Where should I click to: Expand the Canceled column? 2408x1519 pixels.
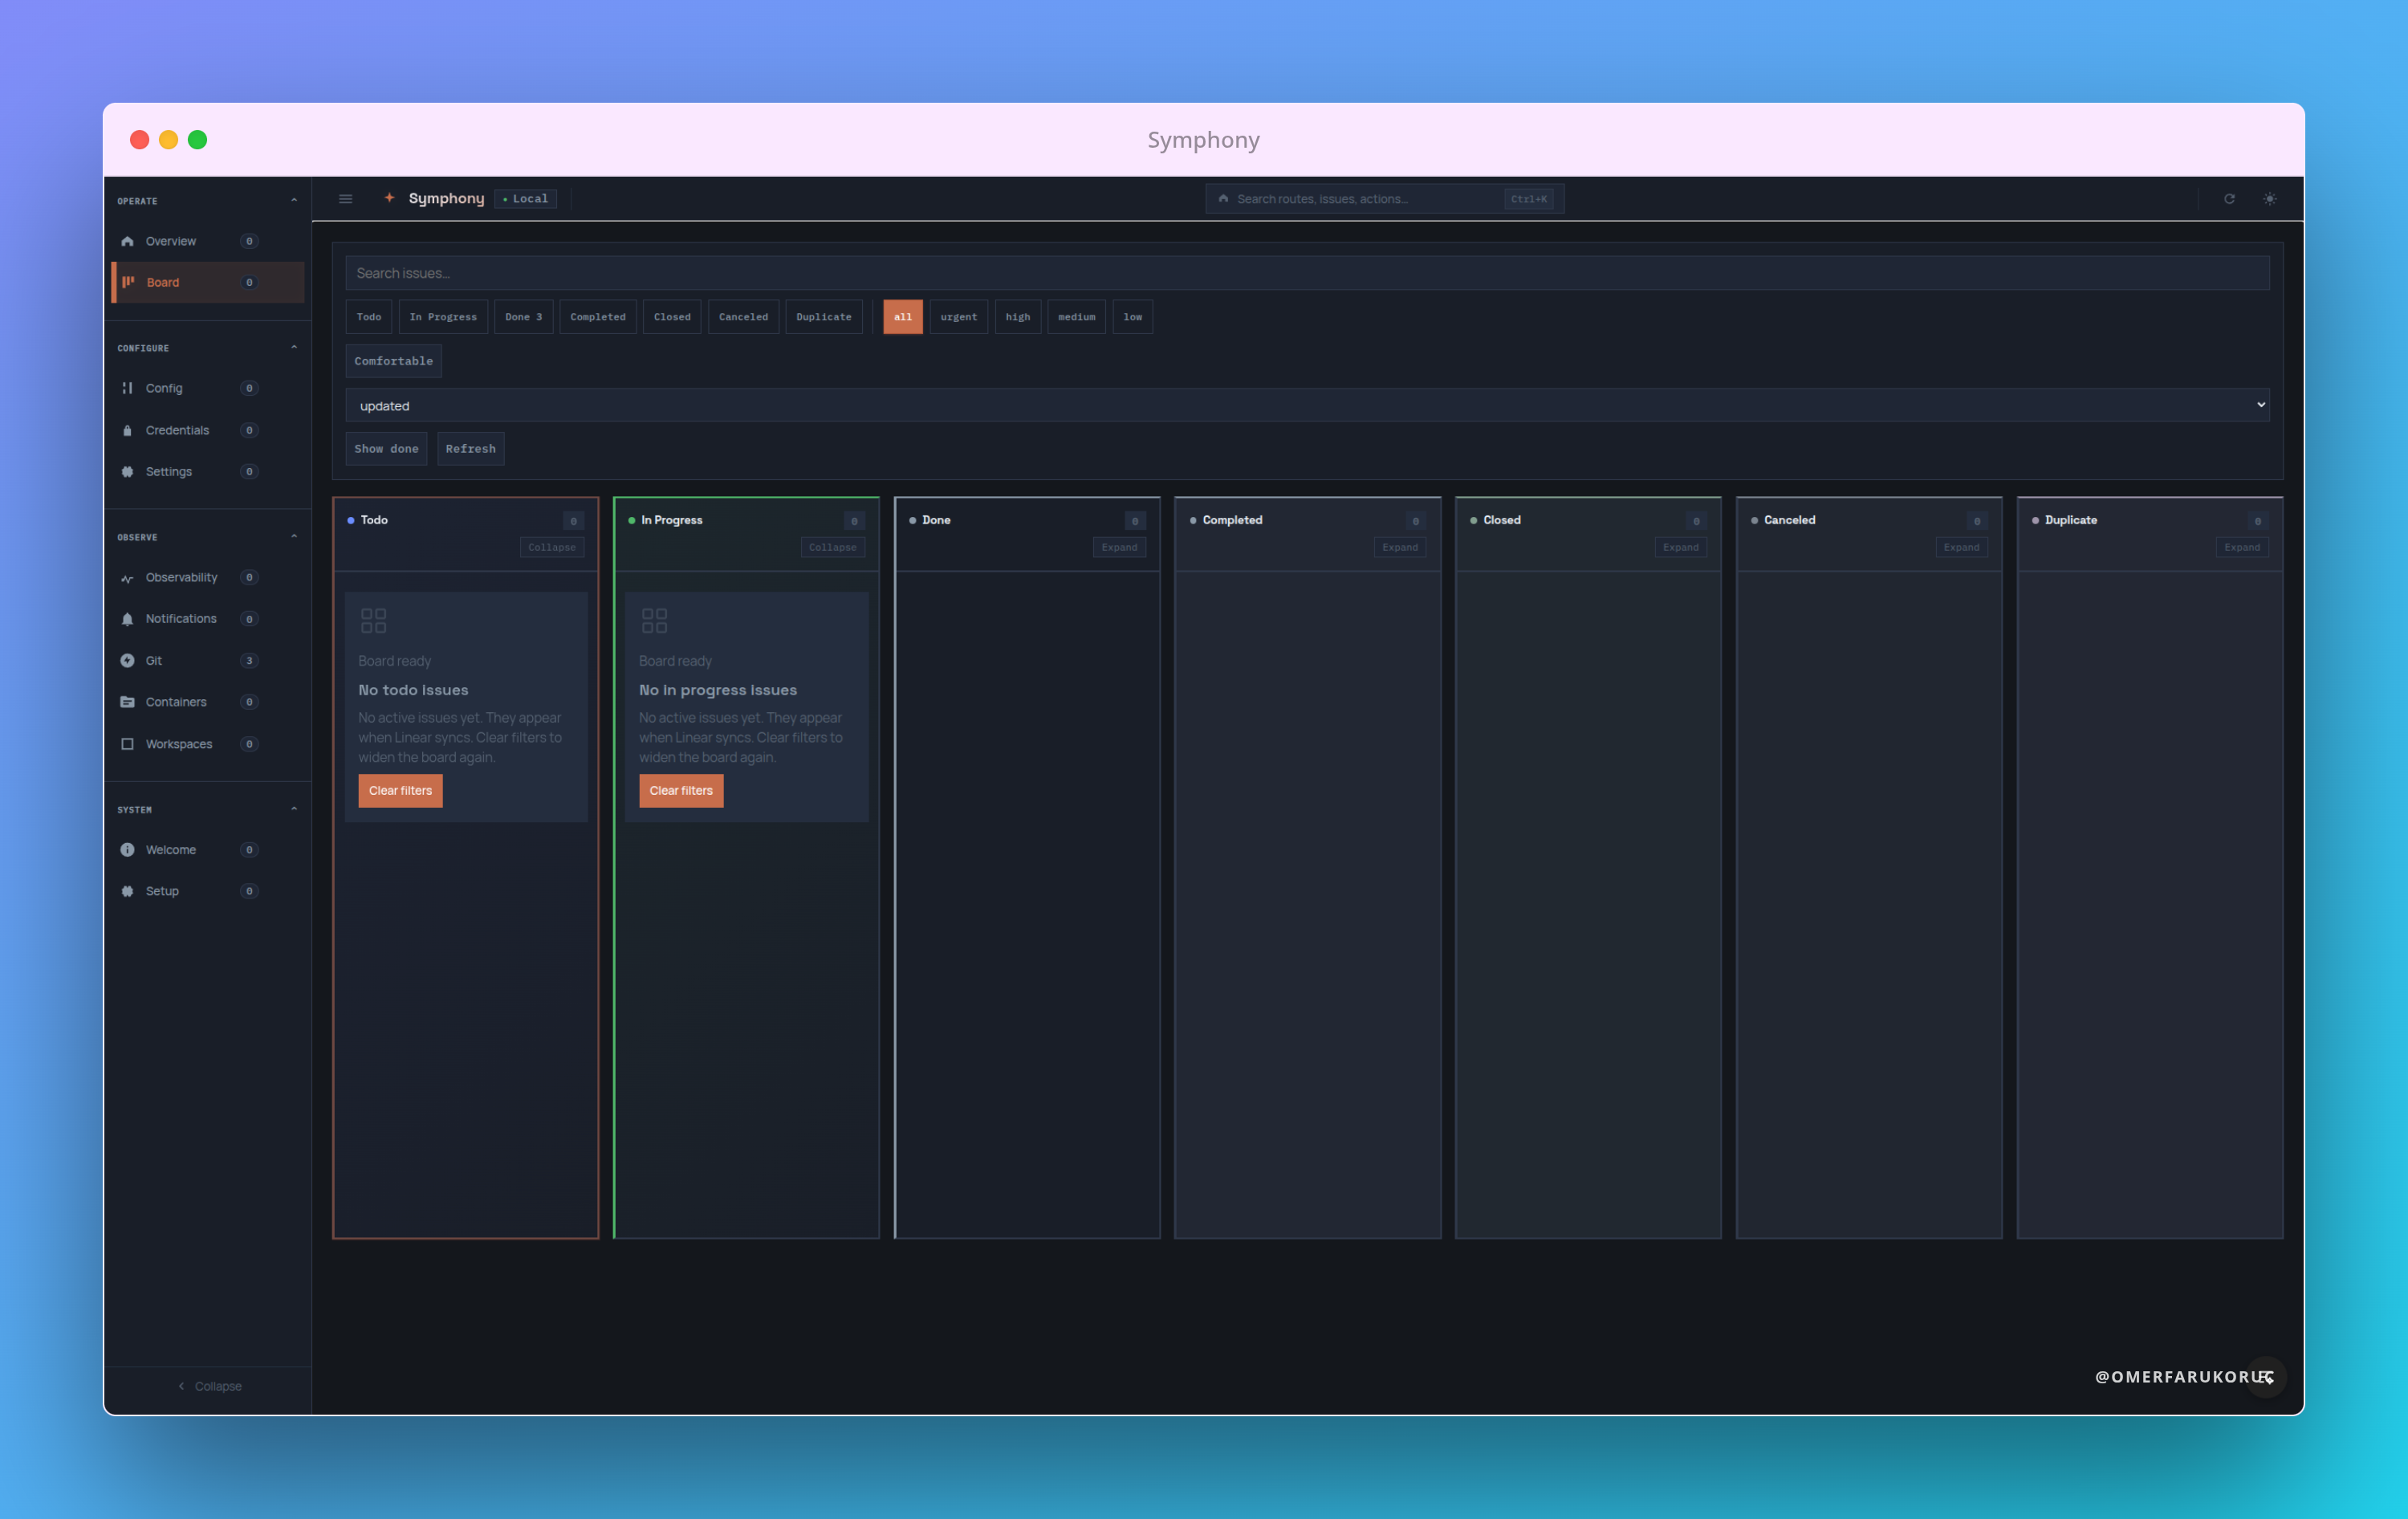[1962, 547]
